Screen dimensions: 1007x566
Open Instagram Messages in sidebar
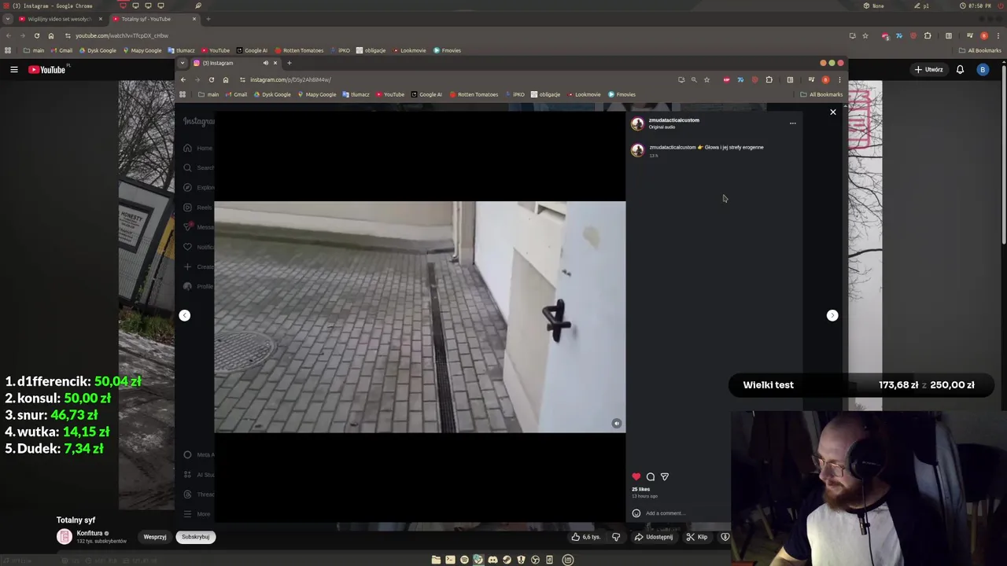click(x=197, y=226)
